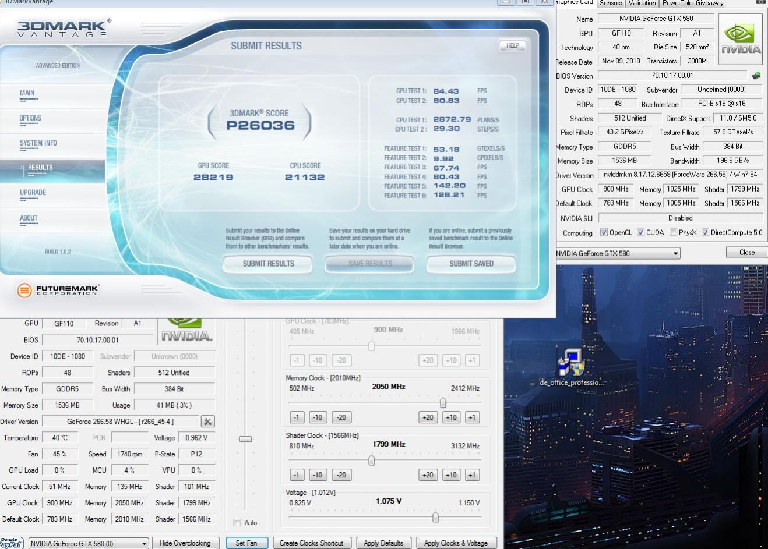
Task: Click the SUBMIT RESULTS button
Action: pyautogui.click(x=268, y=264)
